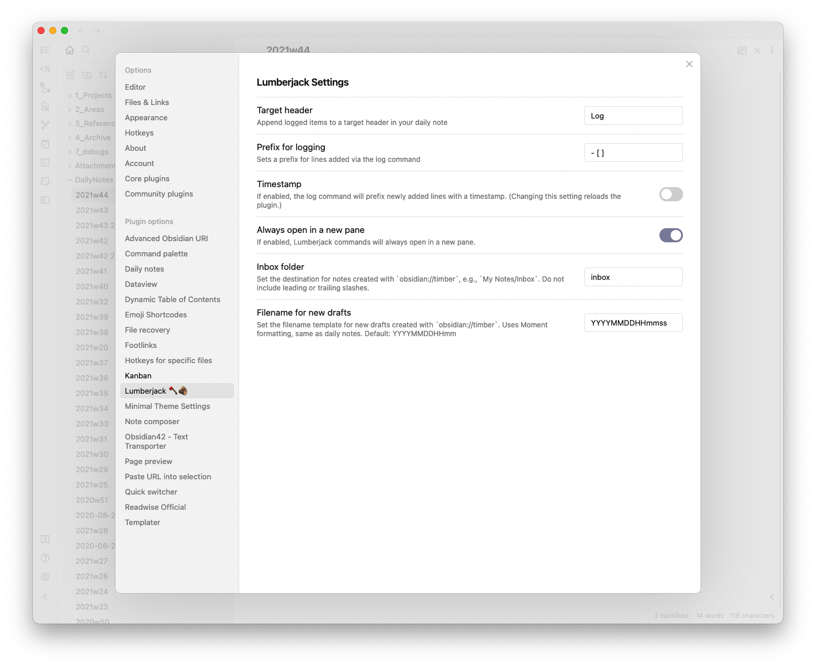Open Obsidian42 - Text Transporter options
816x667 pixels.
pyautogui.click(x=157, y=441)
